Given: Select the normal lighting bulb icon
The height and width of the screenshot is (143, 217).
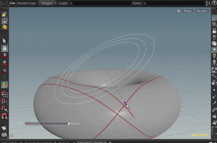Looking at the screenshot, I should pyautogui.click(x=214, y=50).
